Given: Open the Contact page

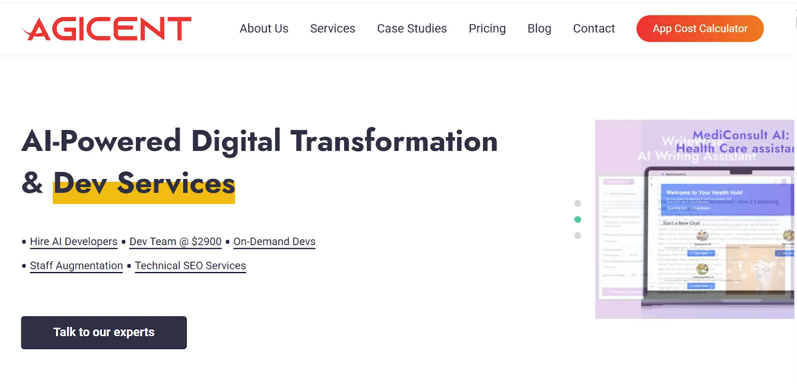Looking at the screenshot, I should click(594, 28).
